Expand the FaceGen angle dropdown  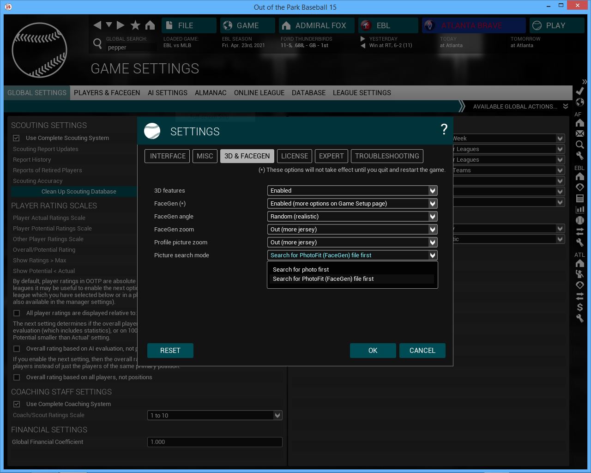(x=352, y=217)
